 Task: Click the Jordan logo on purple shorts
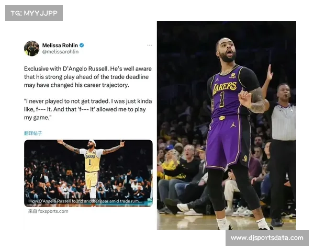click(233, 124)
